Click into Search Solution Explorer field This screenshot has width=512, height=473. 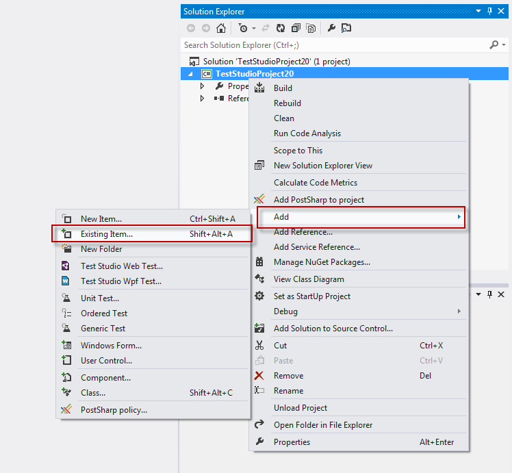point(335,45)
